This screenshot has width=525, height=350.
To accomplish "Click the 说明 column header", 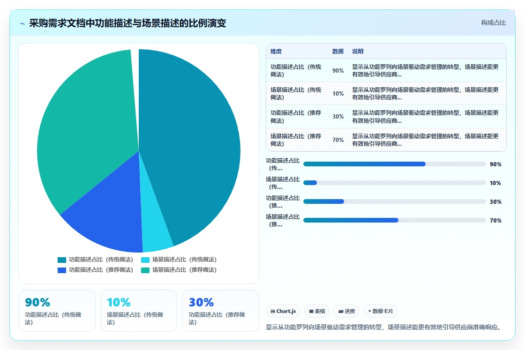I will click(x=358, y=51).
